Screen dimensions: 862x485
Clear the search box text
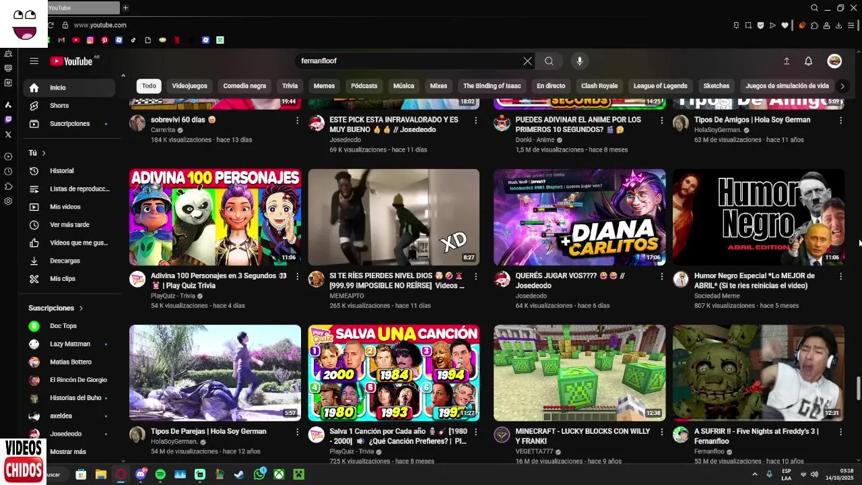(527, 61)
